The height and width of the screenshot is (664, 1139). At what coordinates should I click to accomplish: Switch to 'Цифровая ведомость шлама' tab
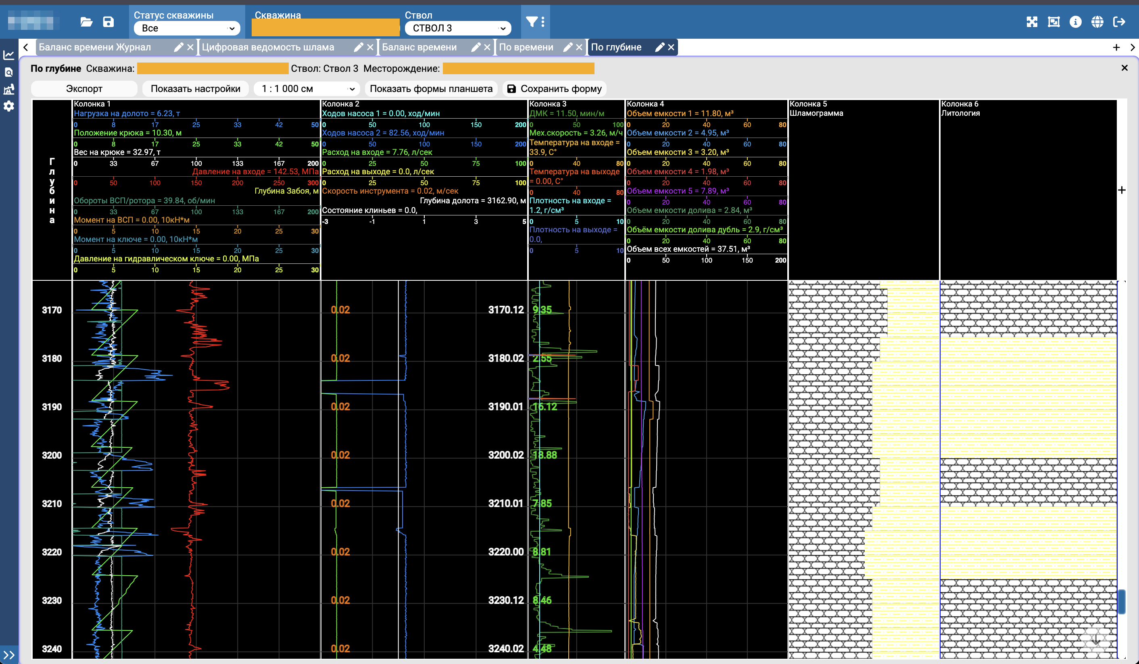pos(268,47)
